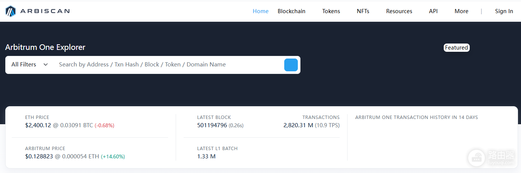The width and height of the screenshot is (521, 173).
Task: Click the Arbitrum price $0.128823
Action: coord(39,156)
